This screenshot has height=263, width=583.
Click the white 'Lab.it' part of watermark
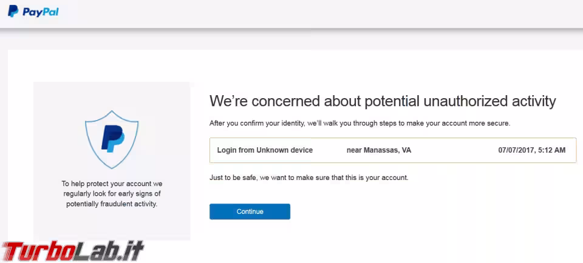click(x=109, y=251)
